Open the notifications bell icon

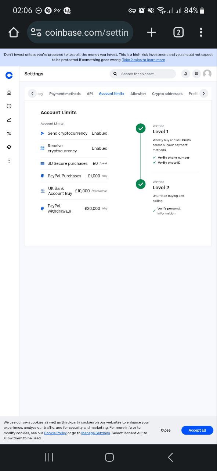(x=186, y=74)
